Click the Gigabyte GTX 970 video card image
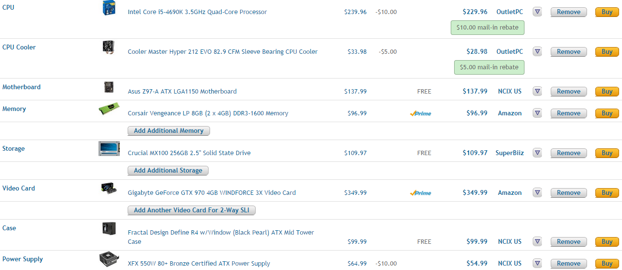This screenshot has height=270, width=622. [109, 189]
